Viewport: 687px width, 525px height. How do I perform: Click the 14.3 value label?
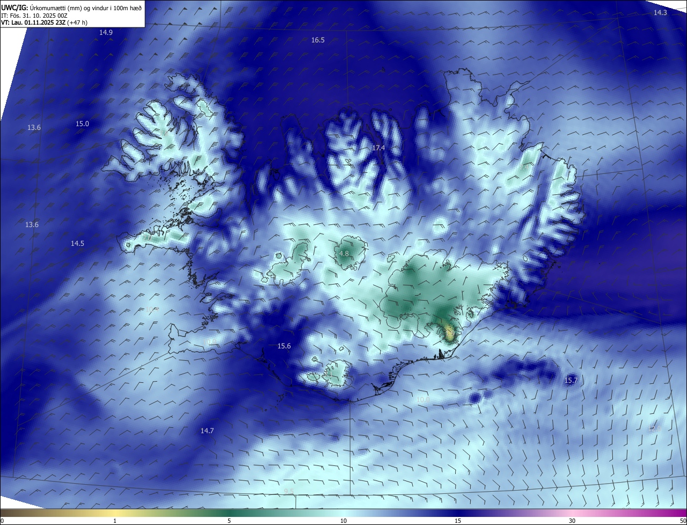pyautogui.click(x=660, y=12)
